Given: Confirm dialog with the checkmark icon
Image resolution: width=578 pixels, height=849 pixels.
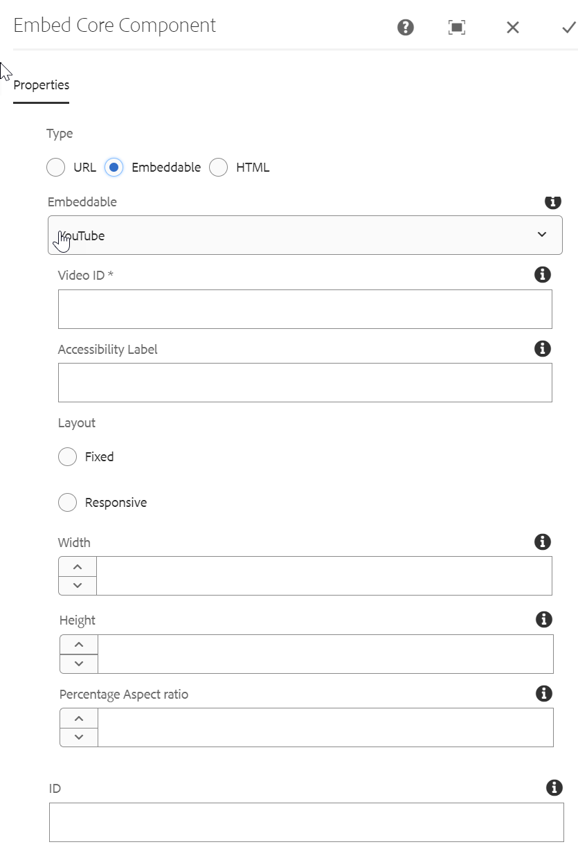Looking at the screenshot, I should pyautogui.click(x=568, y=27).
